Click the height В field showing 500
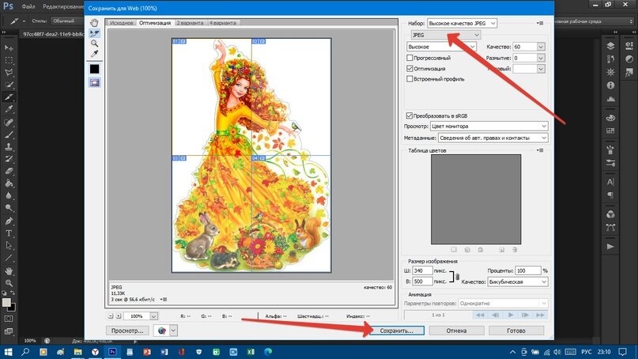638x359 pixels. click(422, 282)
